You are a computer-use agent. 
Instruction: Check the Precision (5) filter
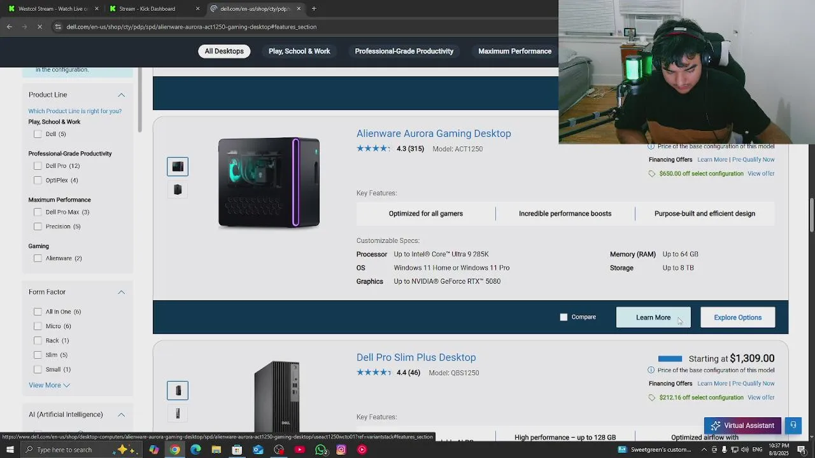coord(38,226)
